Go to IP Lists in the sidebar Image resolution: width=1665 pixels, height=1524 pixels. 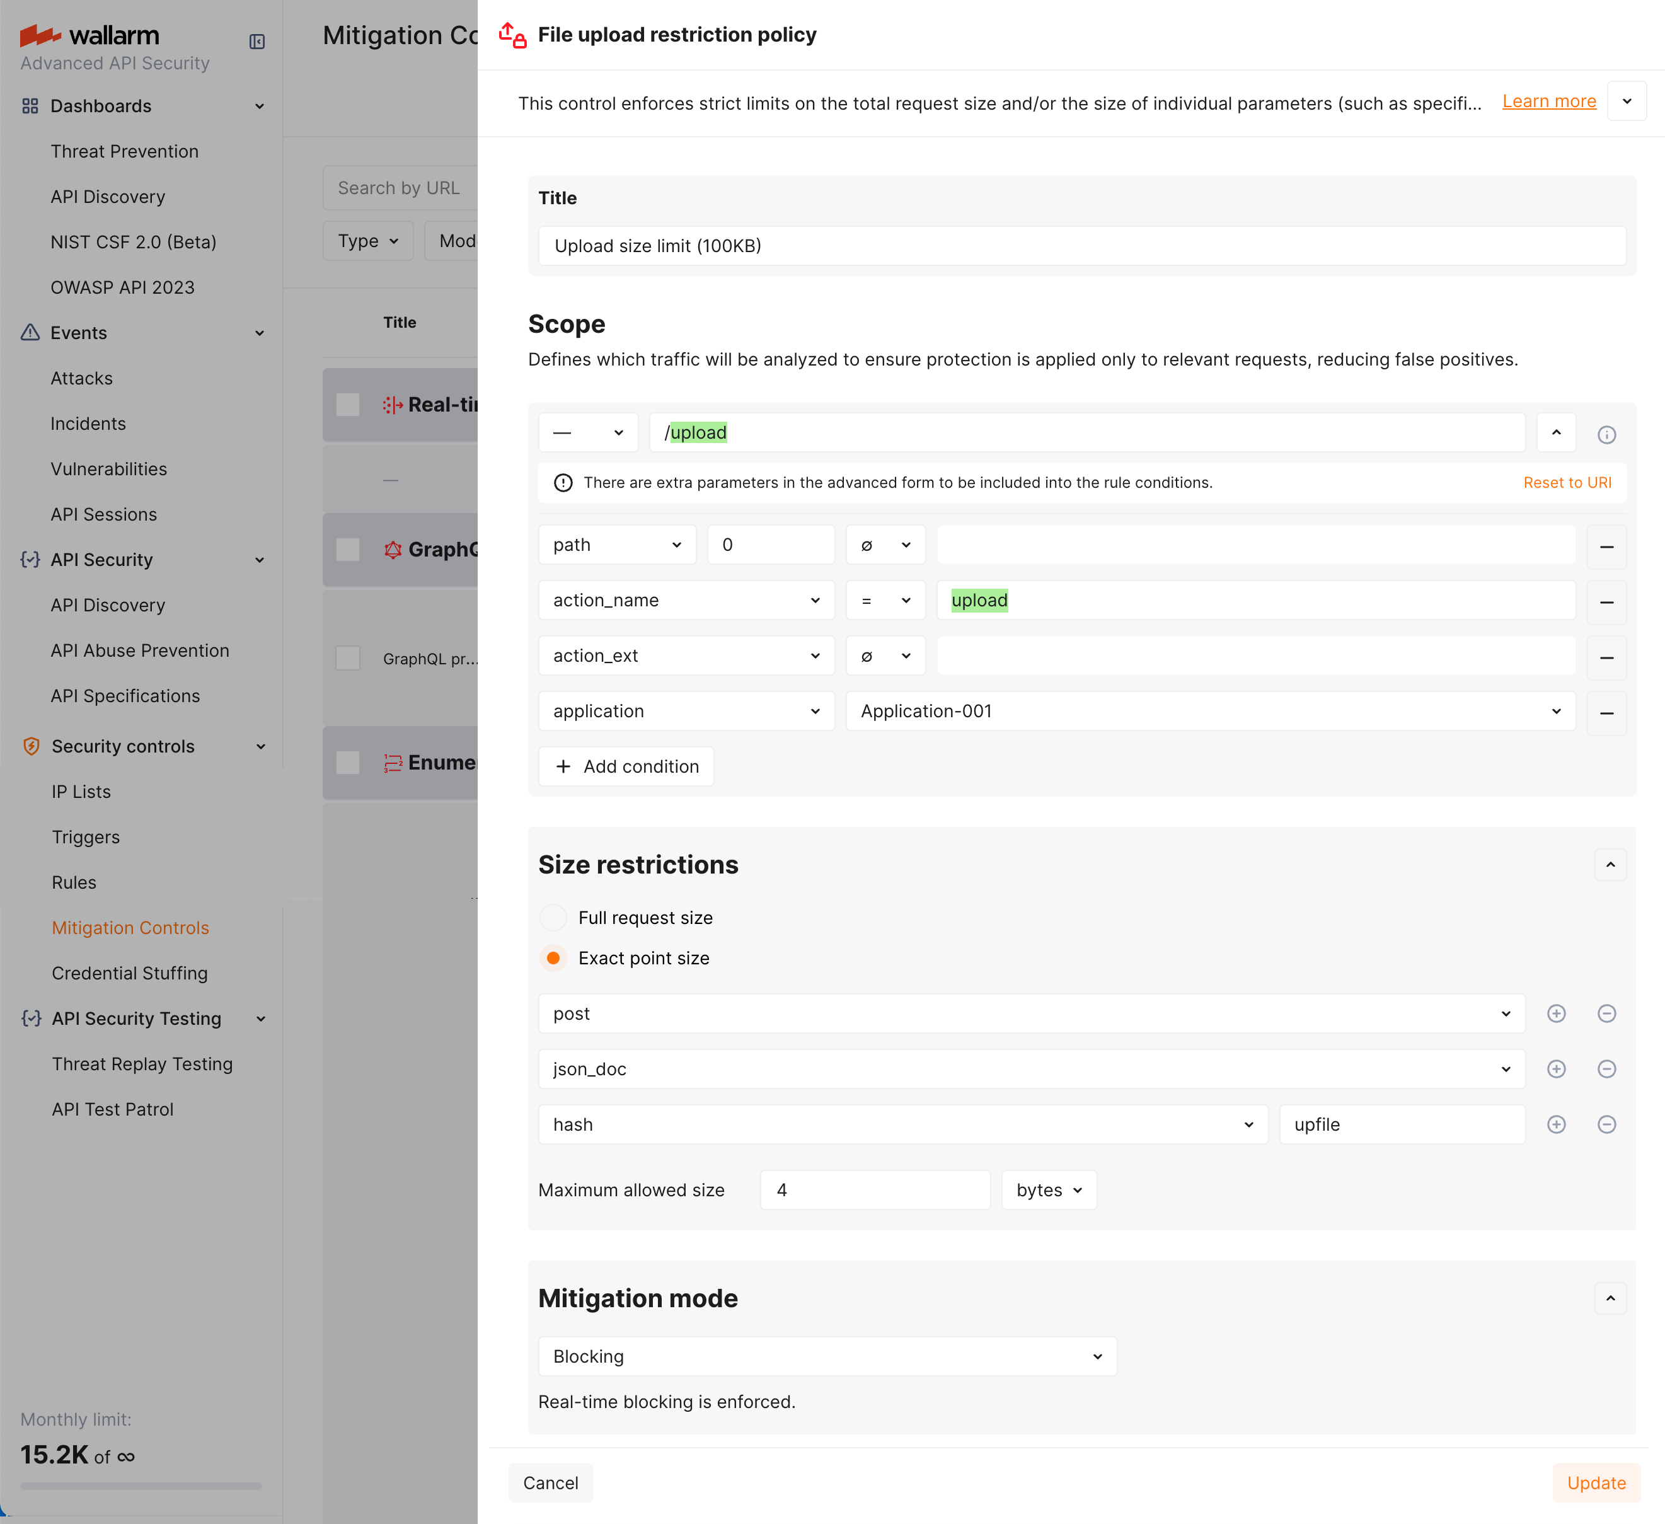pyautogui.click(x=81, y=792)
